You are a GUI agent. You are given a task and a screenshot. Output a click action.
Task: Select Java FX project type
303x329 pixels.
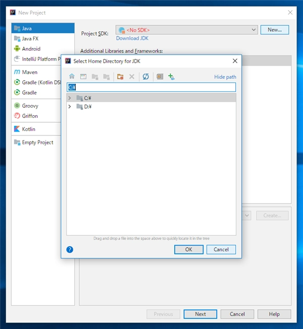pos(43,38)
